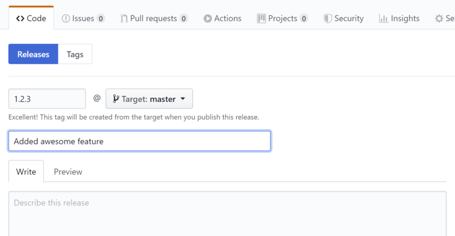Image resolution: width=455 pixels, height=236 pixels.
Task: Click the Code tab brackets icon
Action: coord(19,18)
